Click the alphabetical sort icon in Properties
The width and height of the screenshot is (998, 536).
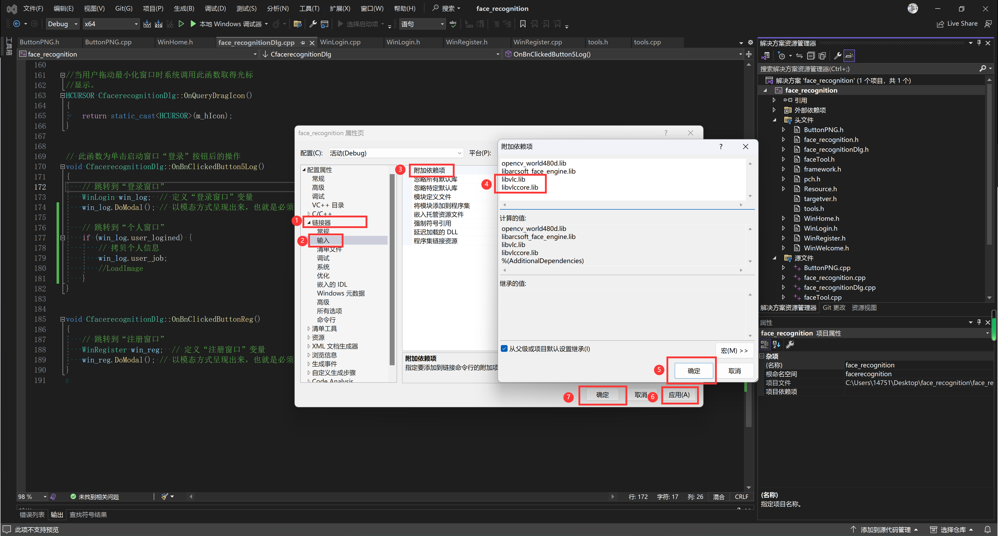pyautogui.click(x=776, y=344)
